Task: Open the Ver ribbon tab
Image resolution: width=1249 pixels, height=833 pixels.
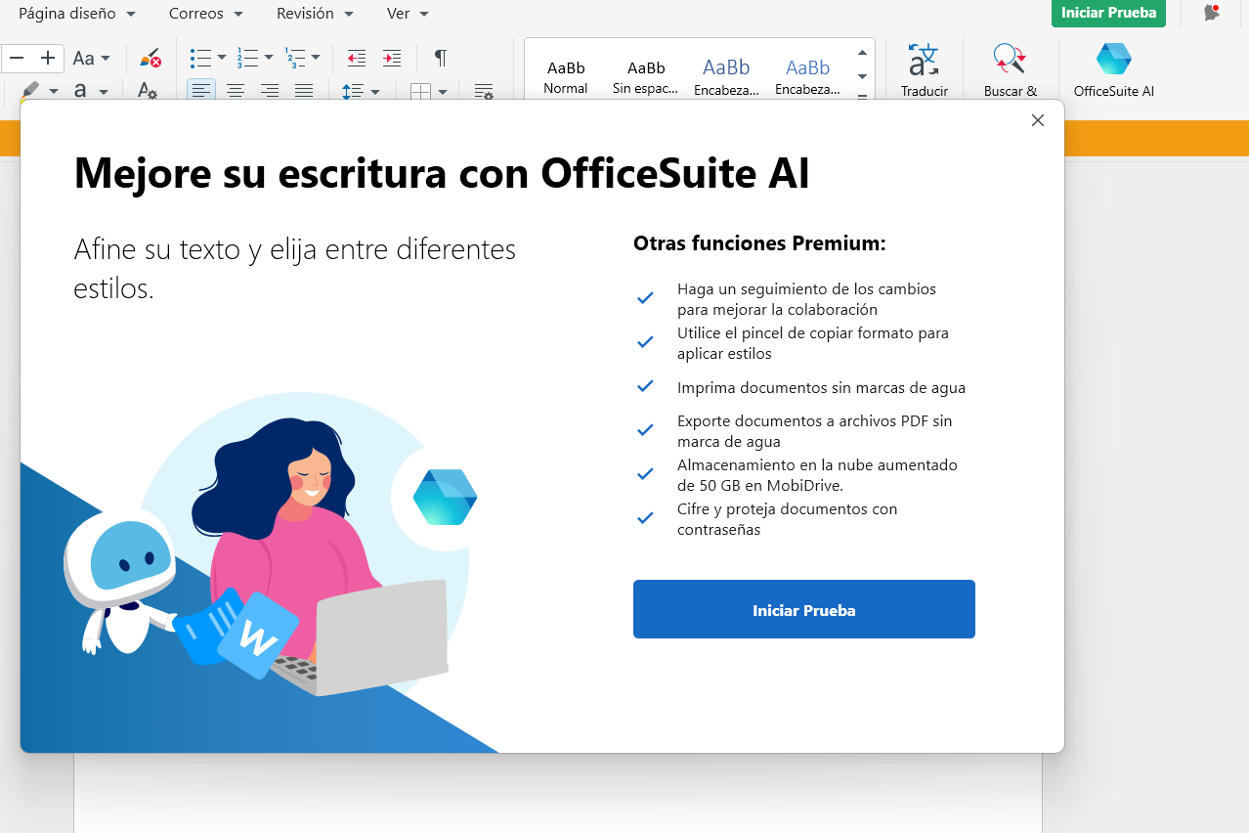Action: 408,14
